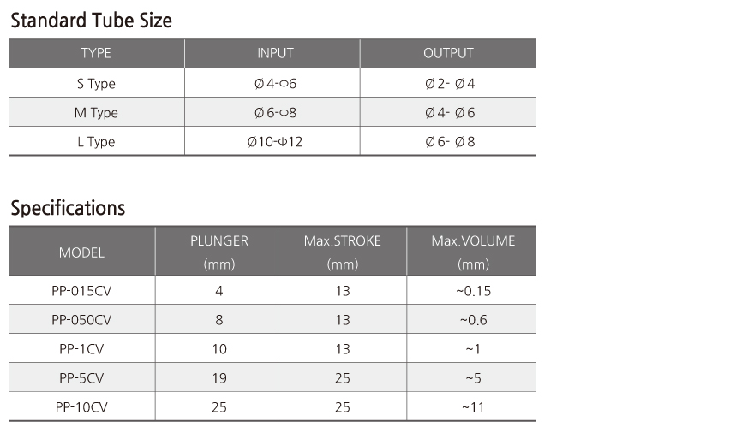Select the PP-050CV model cell
This screenshot has width=754, height=433.
(x=81, y=320)
